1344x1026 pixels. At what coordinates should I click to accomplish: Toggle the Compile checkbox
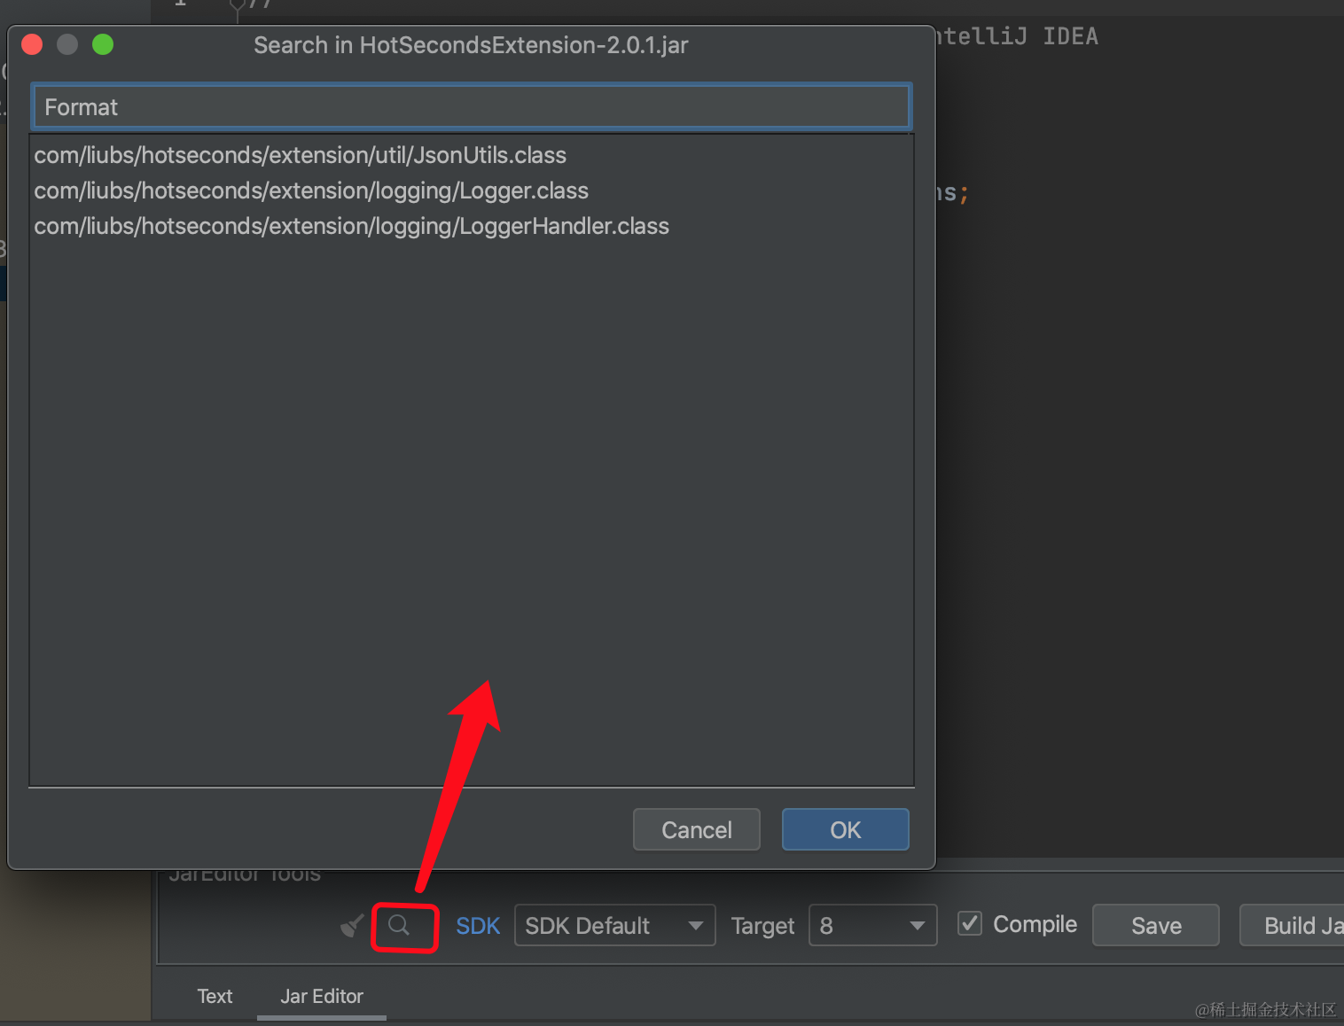coord(970,923)
